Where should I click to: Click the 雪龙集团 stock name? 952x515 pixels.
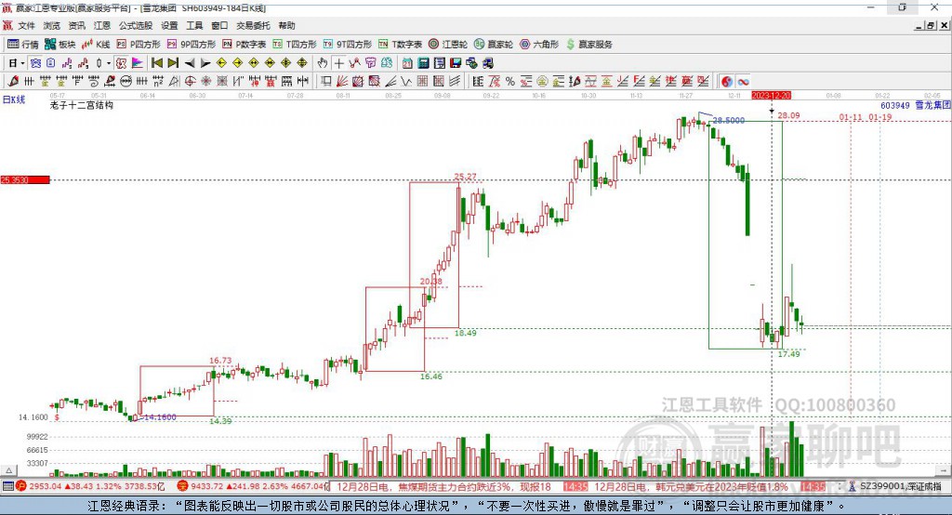point(932,105)
